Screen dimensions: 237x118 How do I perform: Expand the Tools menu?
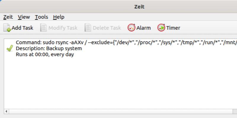tap(41, 17)
